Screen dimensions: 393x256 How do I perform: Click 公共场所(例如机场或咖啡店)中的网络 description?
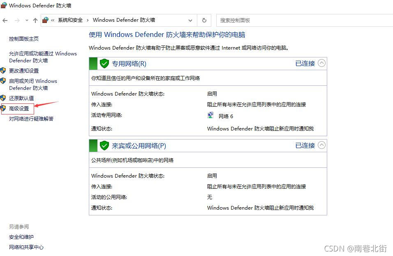tap(132, 160)
